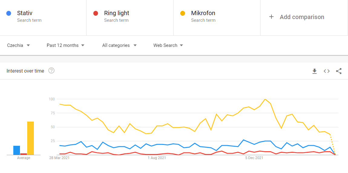Screen dimensions: 348x173
Task: Click the 1 Aug 2021 axis label
Action: coord(157,158)
